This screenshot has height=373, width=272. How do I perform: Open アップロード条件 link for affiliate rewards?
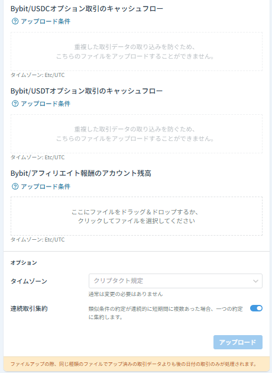click(46, 186)
